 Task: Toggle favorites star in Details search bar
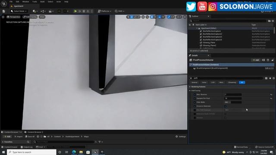click(270, 78)
